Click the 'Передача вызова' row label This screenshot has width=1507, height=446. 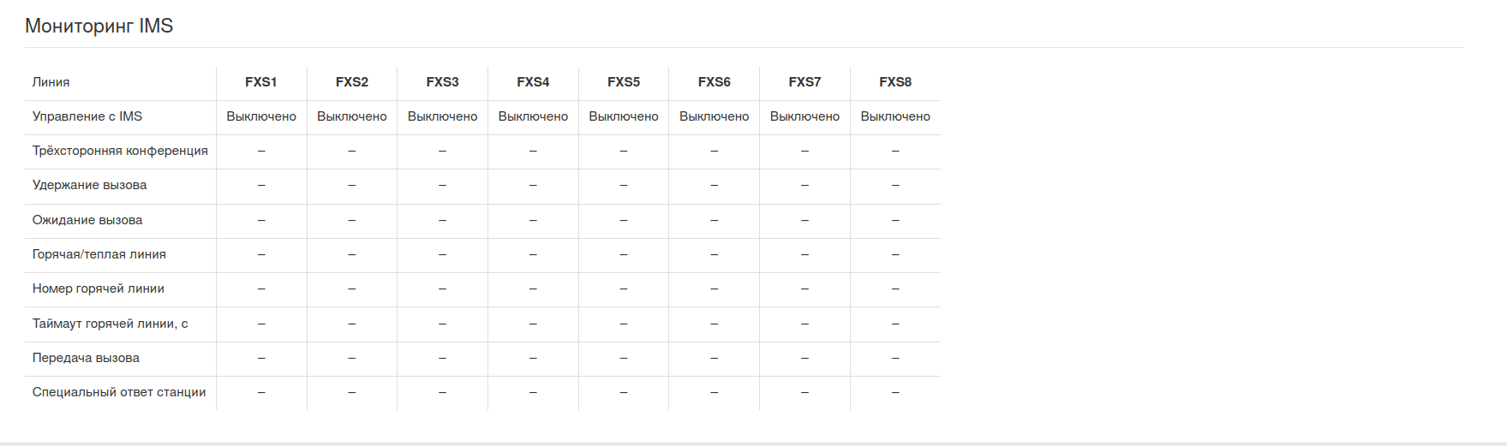point(86,358)
